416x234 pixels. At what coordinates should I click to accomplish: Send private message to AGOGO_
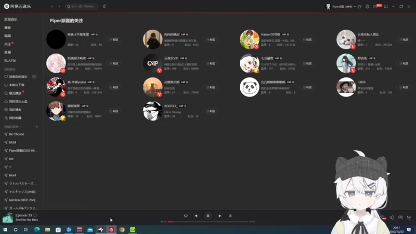(x=211, y=111)
